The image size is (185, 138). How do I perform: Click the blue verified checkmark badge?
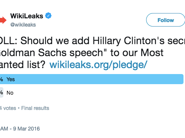pyautogui.click(x=48, y=16)
